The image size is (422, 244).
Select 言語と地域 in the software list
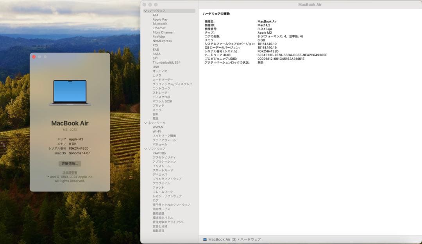(161, 226)
